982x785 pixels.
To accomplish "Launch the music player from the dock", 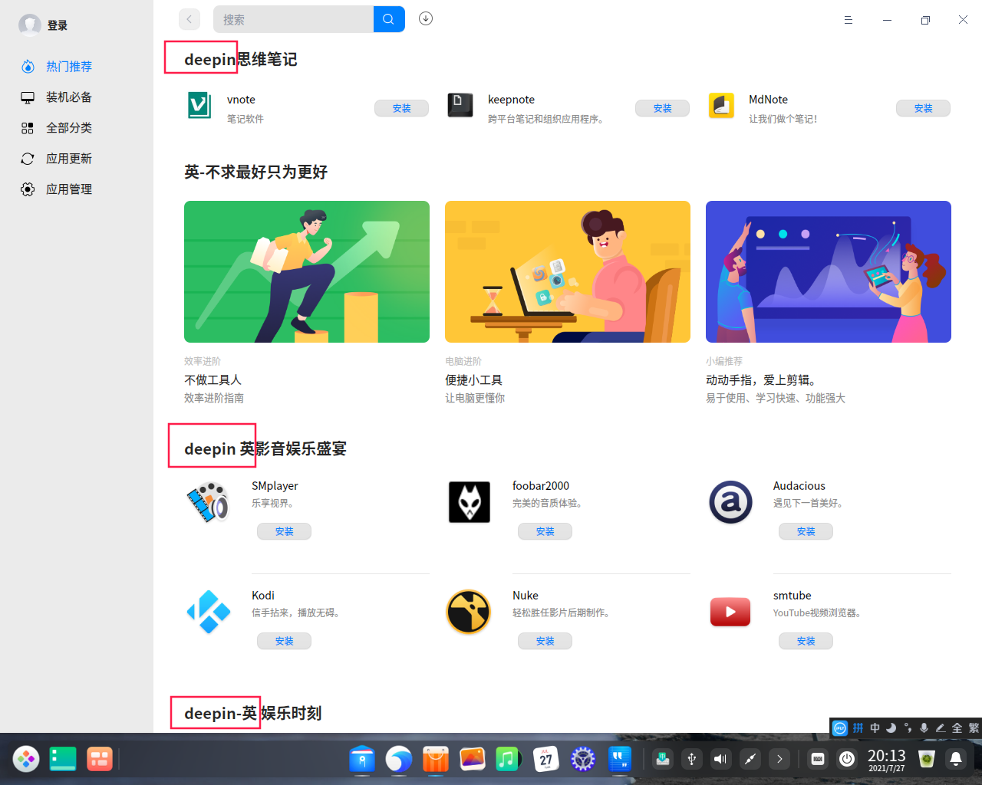I will [508, 759].
